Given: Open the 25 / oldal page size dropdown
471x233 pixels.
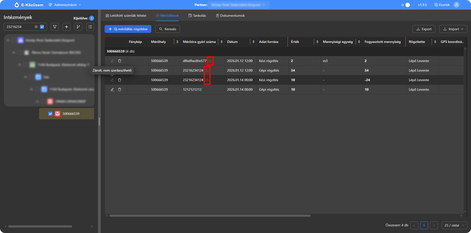Looking at the screenshot, I should point(454,225).
